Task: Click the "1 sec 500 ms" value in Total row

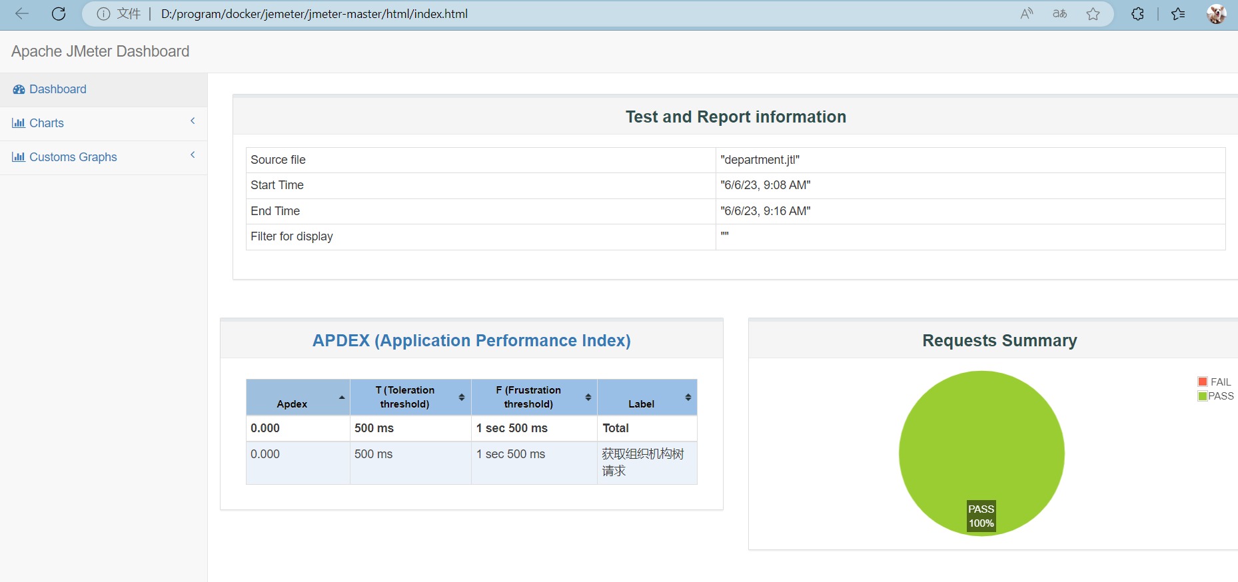Action: pyautogui.click(x=512, y=428)
